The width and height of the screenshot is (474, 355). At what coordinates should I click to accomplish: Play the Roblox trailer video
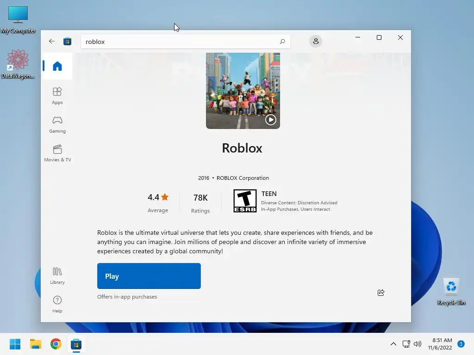point(270,120)
